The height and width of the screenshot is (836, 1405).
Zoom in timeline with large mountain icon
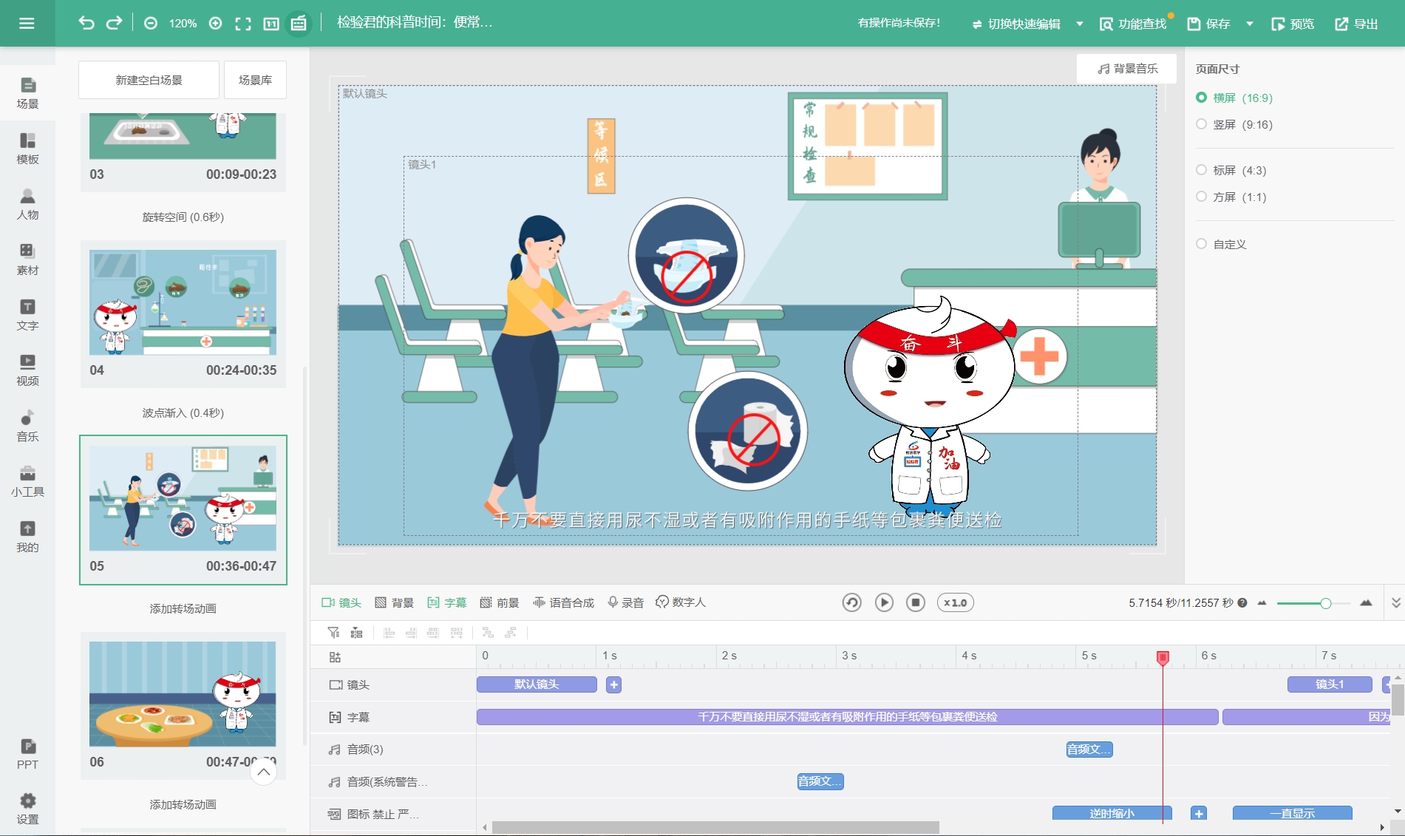pos(1366,602)
